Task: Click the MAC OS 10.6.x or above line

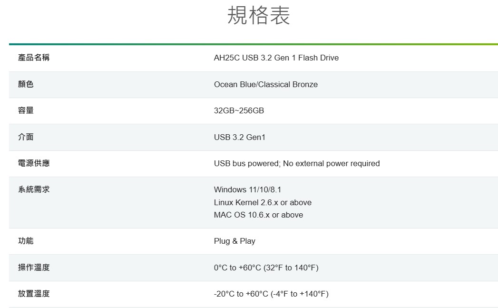Action: 258,215
